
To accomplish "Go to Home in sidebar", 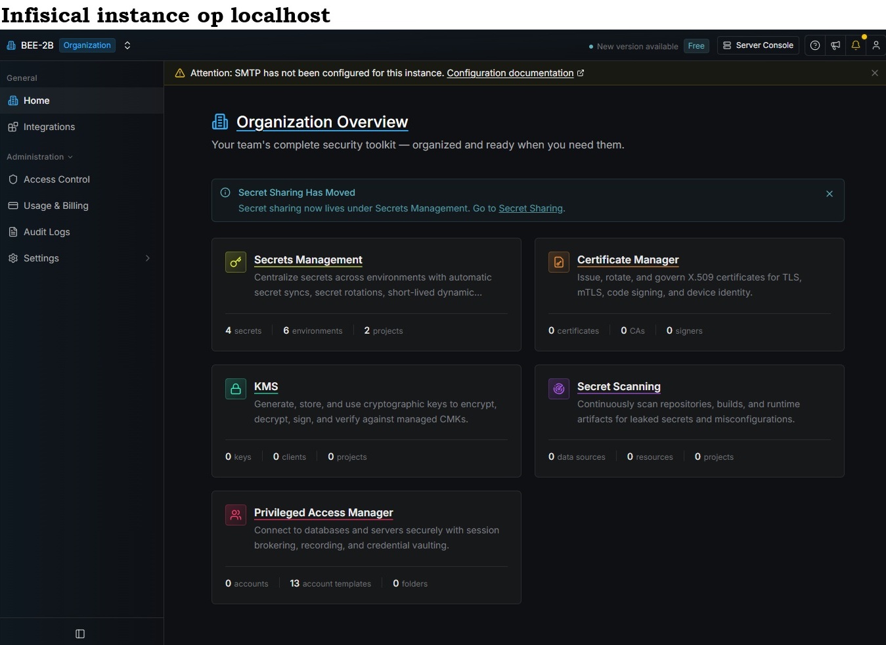I will coord(81,100).
